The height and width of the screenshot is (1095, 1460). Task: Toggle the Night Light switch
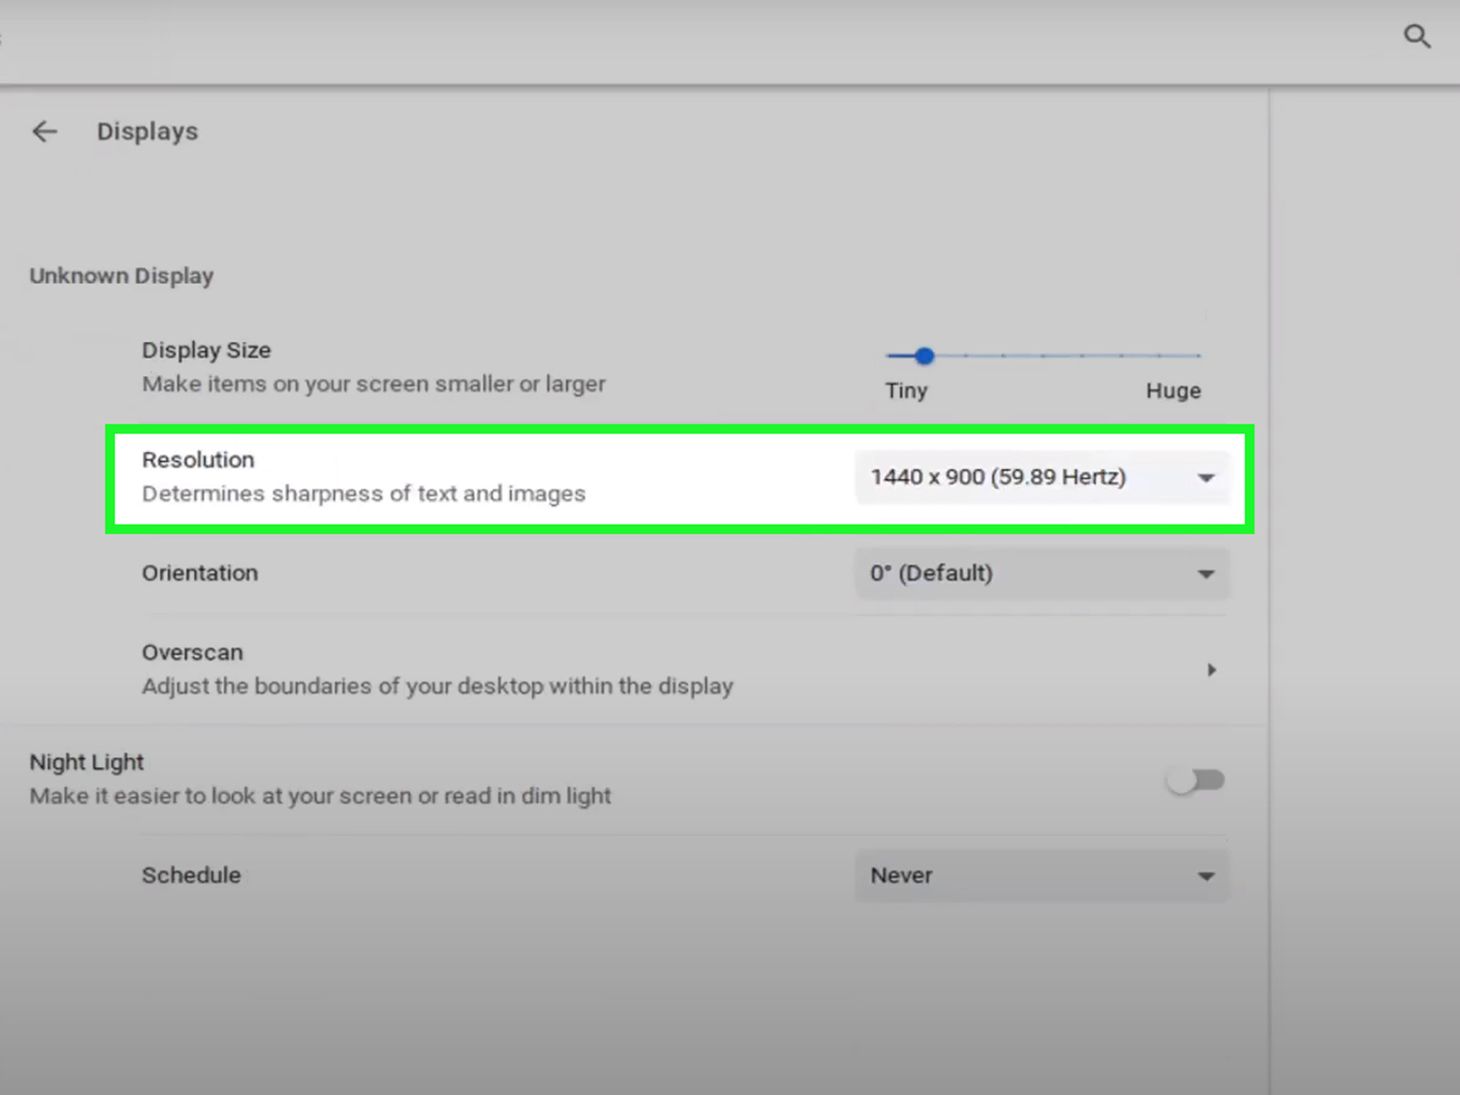click(x=1195, y=781)
